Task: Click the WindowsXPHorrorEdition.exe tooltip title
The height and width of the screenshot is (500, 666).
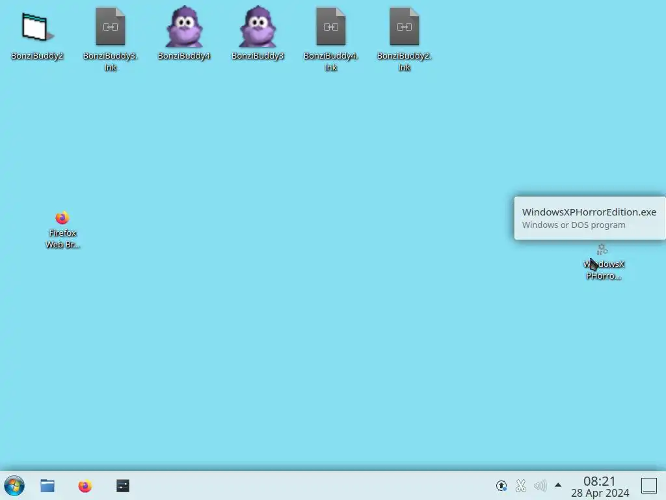Action: click(589, 212)
